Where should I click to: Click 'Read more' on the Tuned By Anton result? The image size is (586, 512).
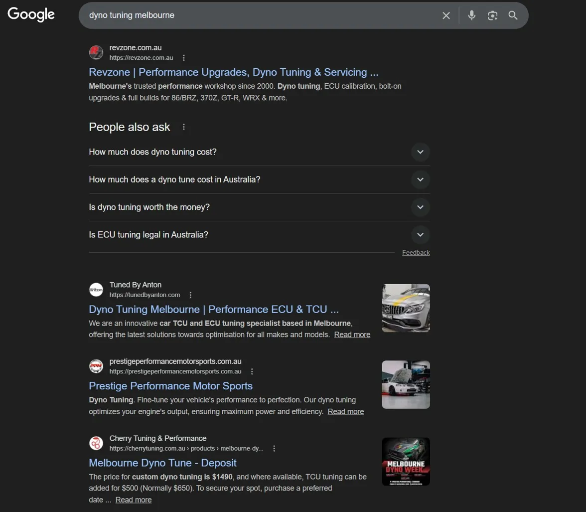(x=352, y=335)
